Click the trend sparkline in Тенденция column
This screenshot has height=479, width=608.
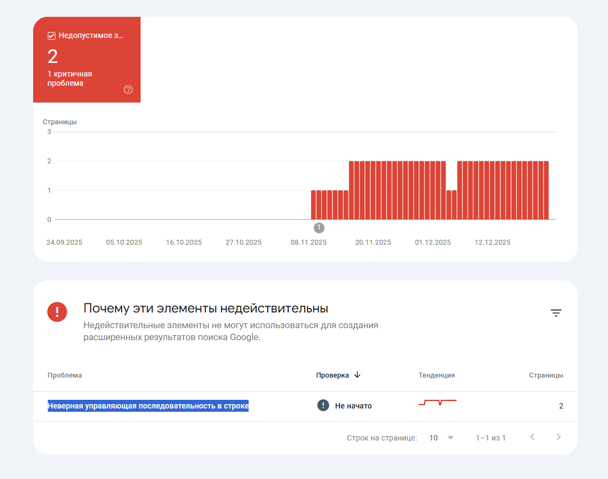(x=438, y=403)
